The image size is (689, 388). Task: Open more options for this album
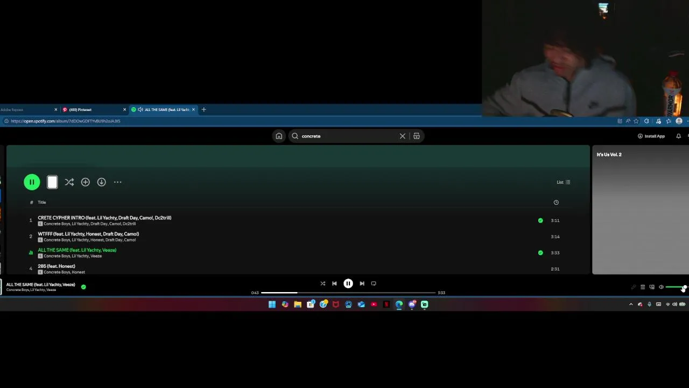pos(117,182)
